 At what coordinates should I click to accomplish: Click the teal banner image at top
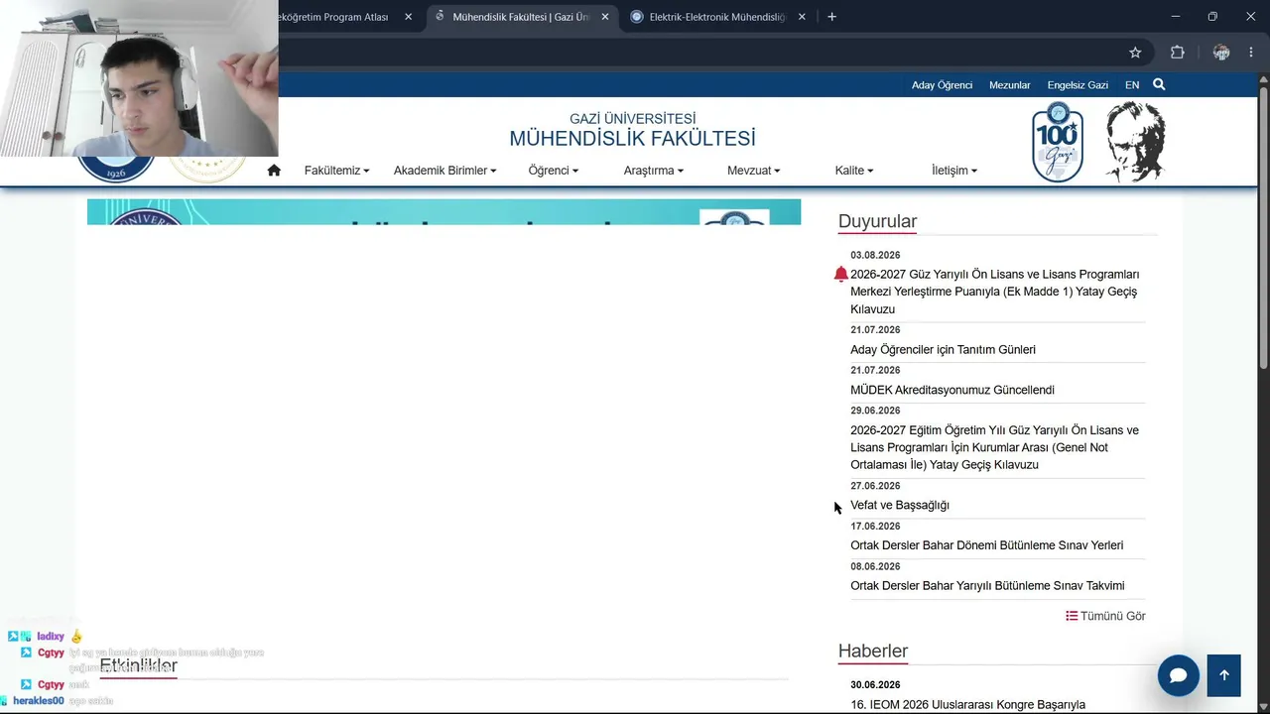pyautogui.click(x=444, y=212)
